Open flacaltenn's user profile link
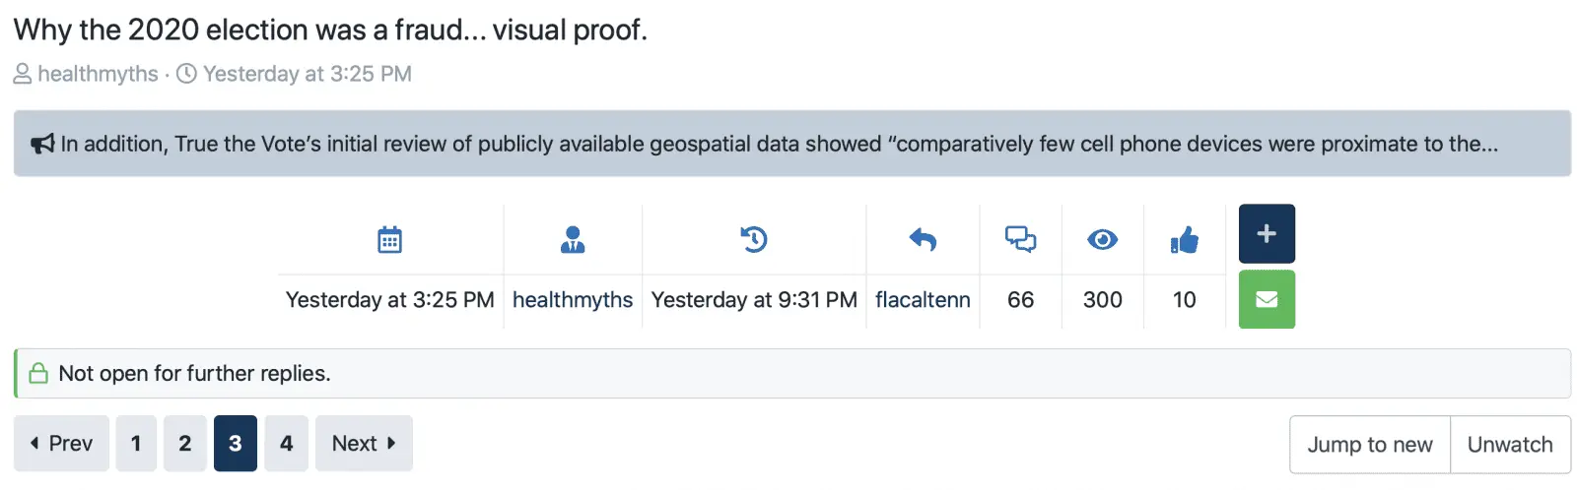 click(923, 300)
